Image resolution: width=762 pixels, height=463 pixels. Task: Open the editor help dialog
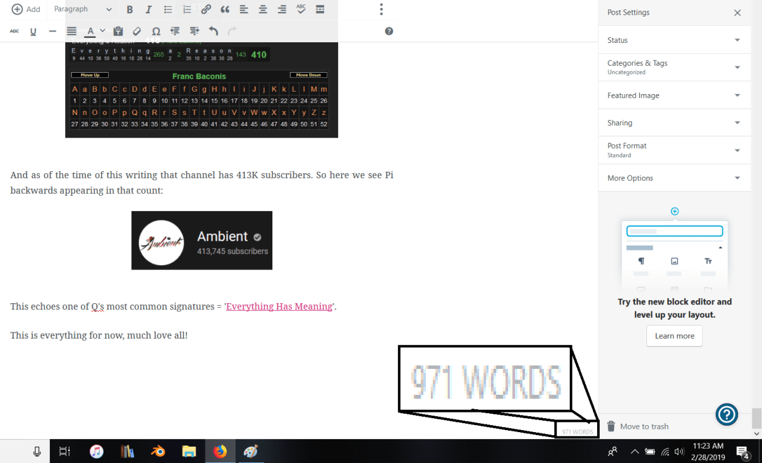coord(389,30)
